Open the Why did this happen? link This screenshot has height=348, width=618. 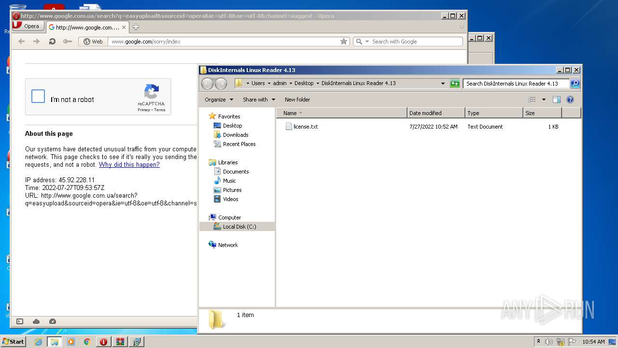coord(129,164)
